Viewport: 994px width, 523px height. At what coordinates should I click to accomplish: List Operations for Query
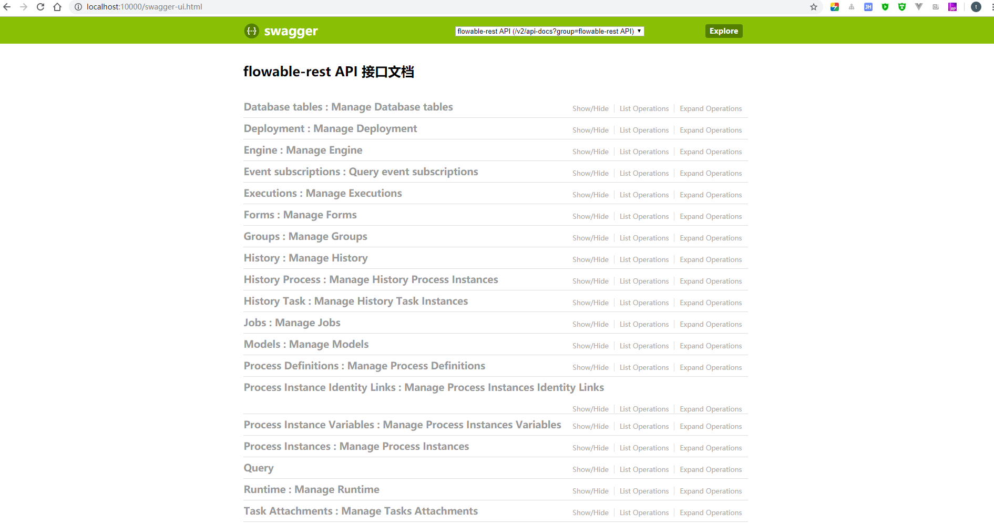(644, 469)
